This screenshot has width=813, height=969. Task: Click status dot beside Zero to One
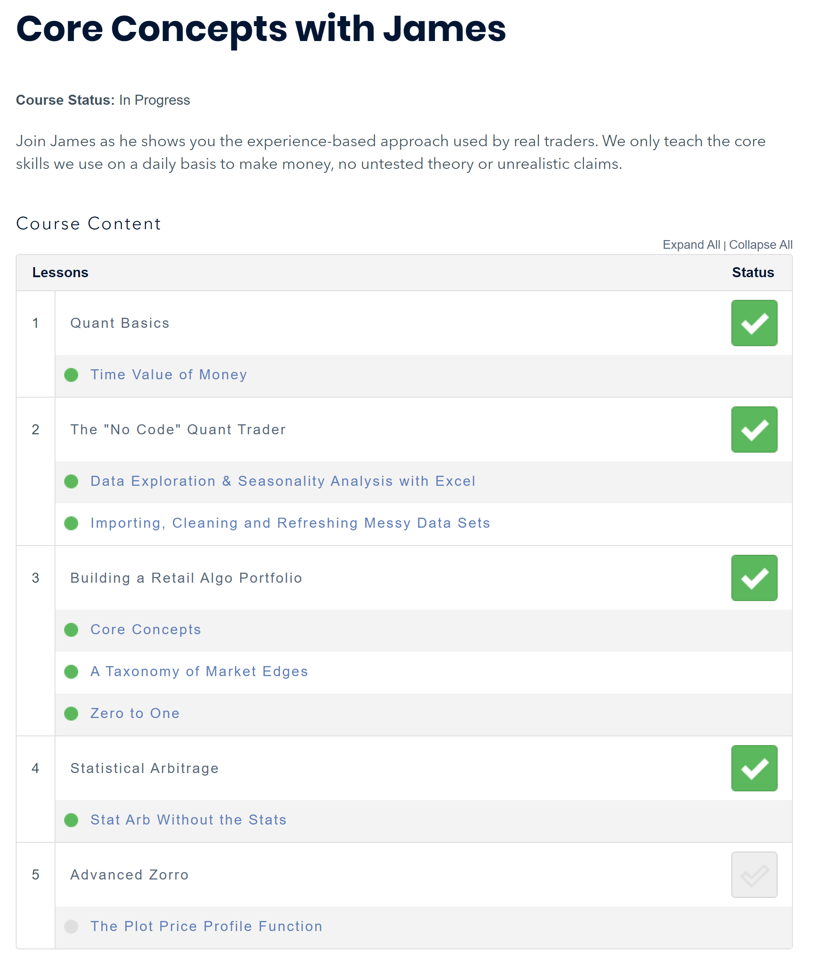point(71,714)
